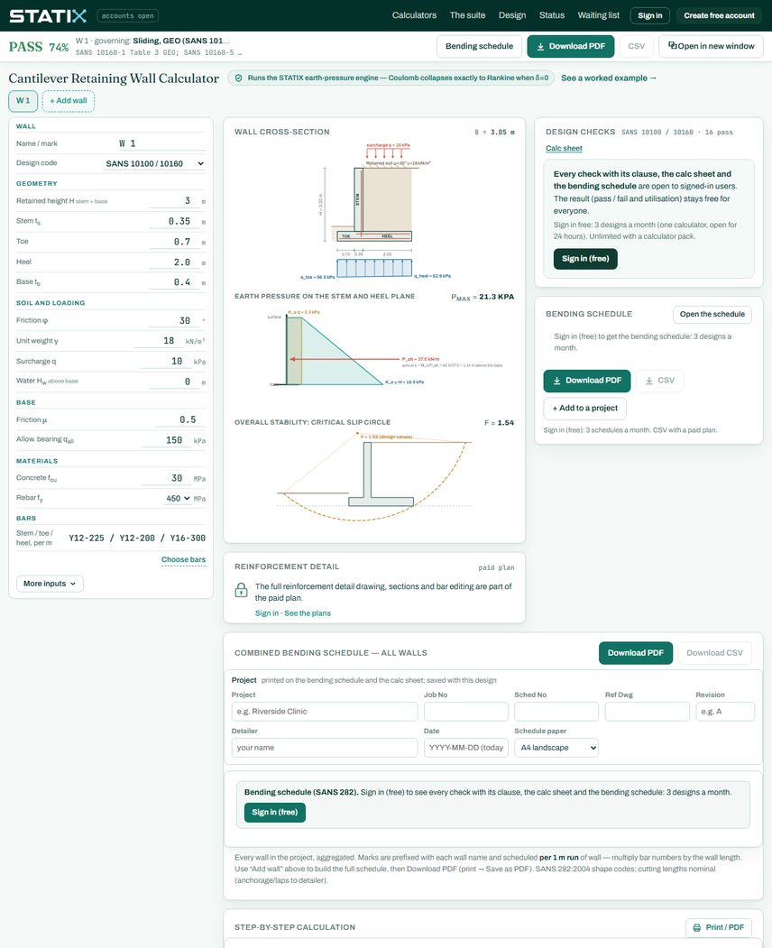Screen dimensions: 772x948
Task: Click Open the schedule button
Action: [712, 315]
